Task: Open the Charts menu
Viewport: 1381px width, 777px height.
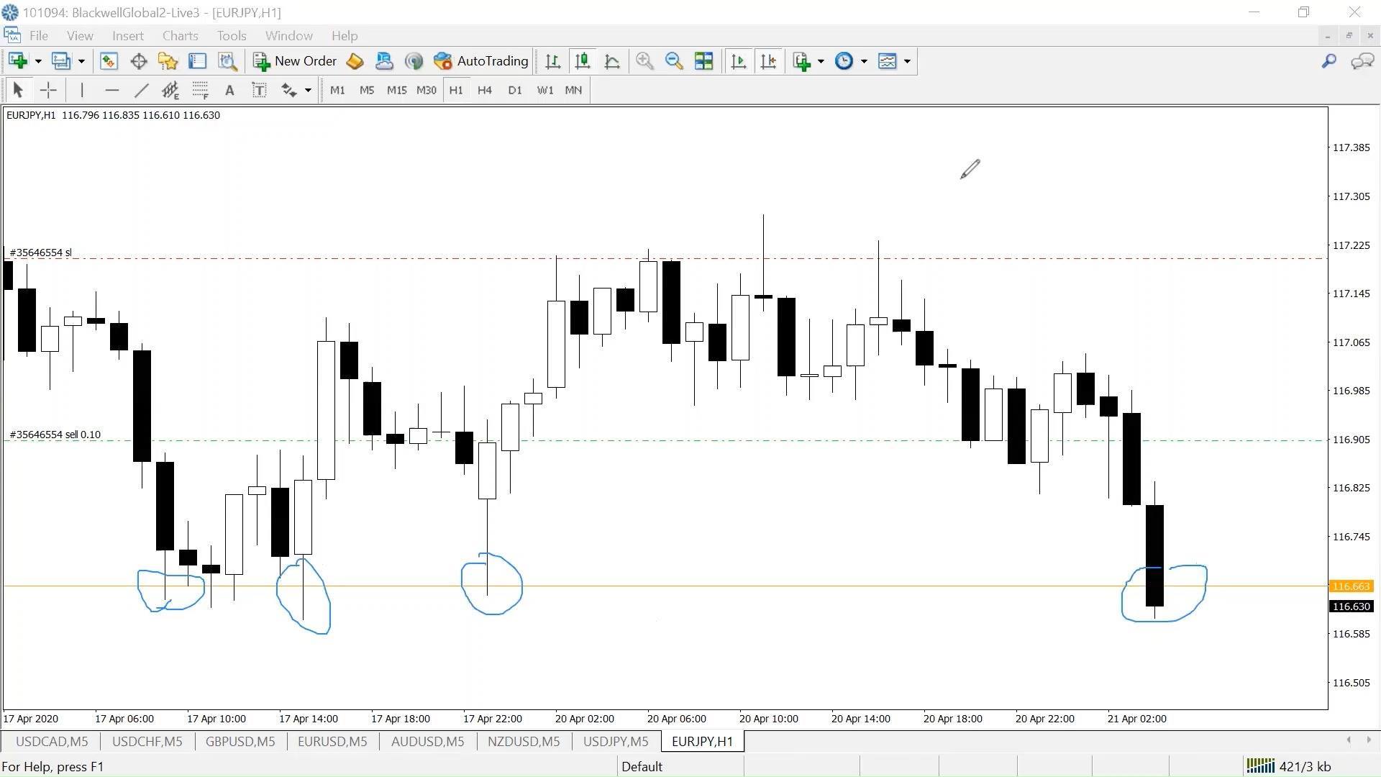Action: [180, 36]
